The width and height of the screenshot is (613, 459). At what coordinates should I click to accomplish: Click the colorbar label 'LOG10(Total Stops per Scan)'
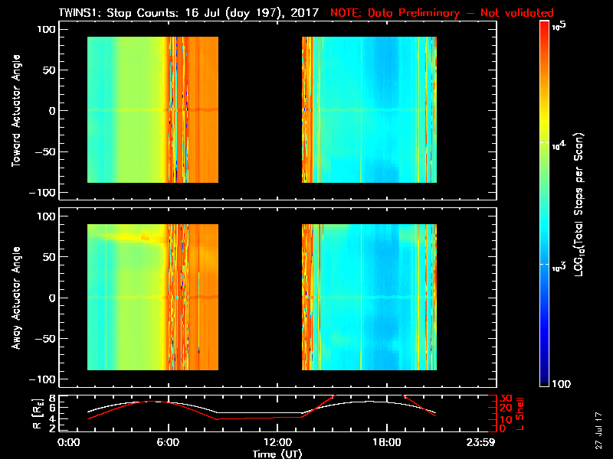579,204
